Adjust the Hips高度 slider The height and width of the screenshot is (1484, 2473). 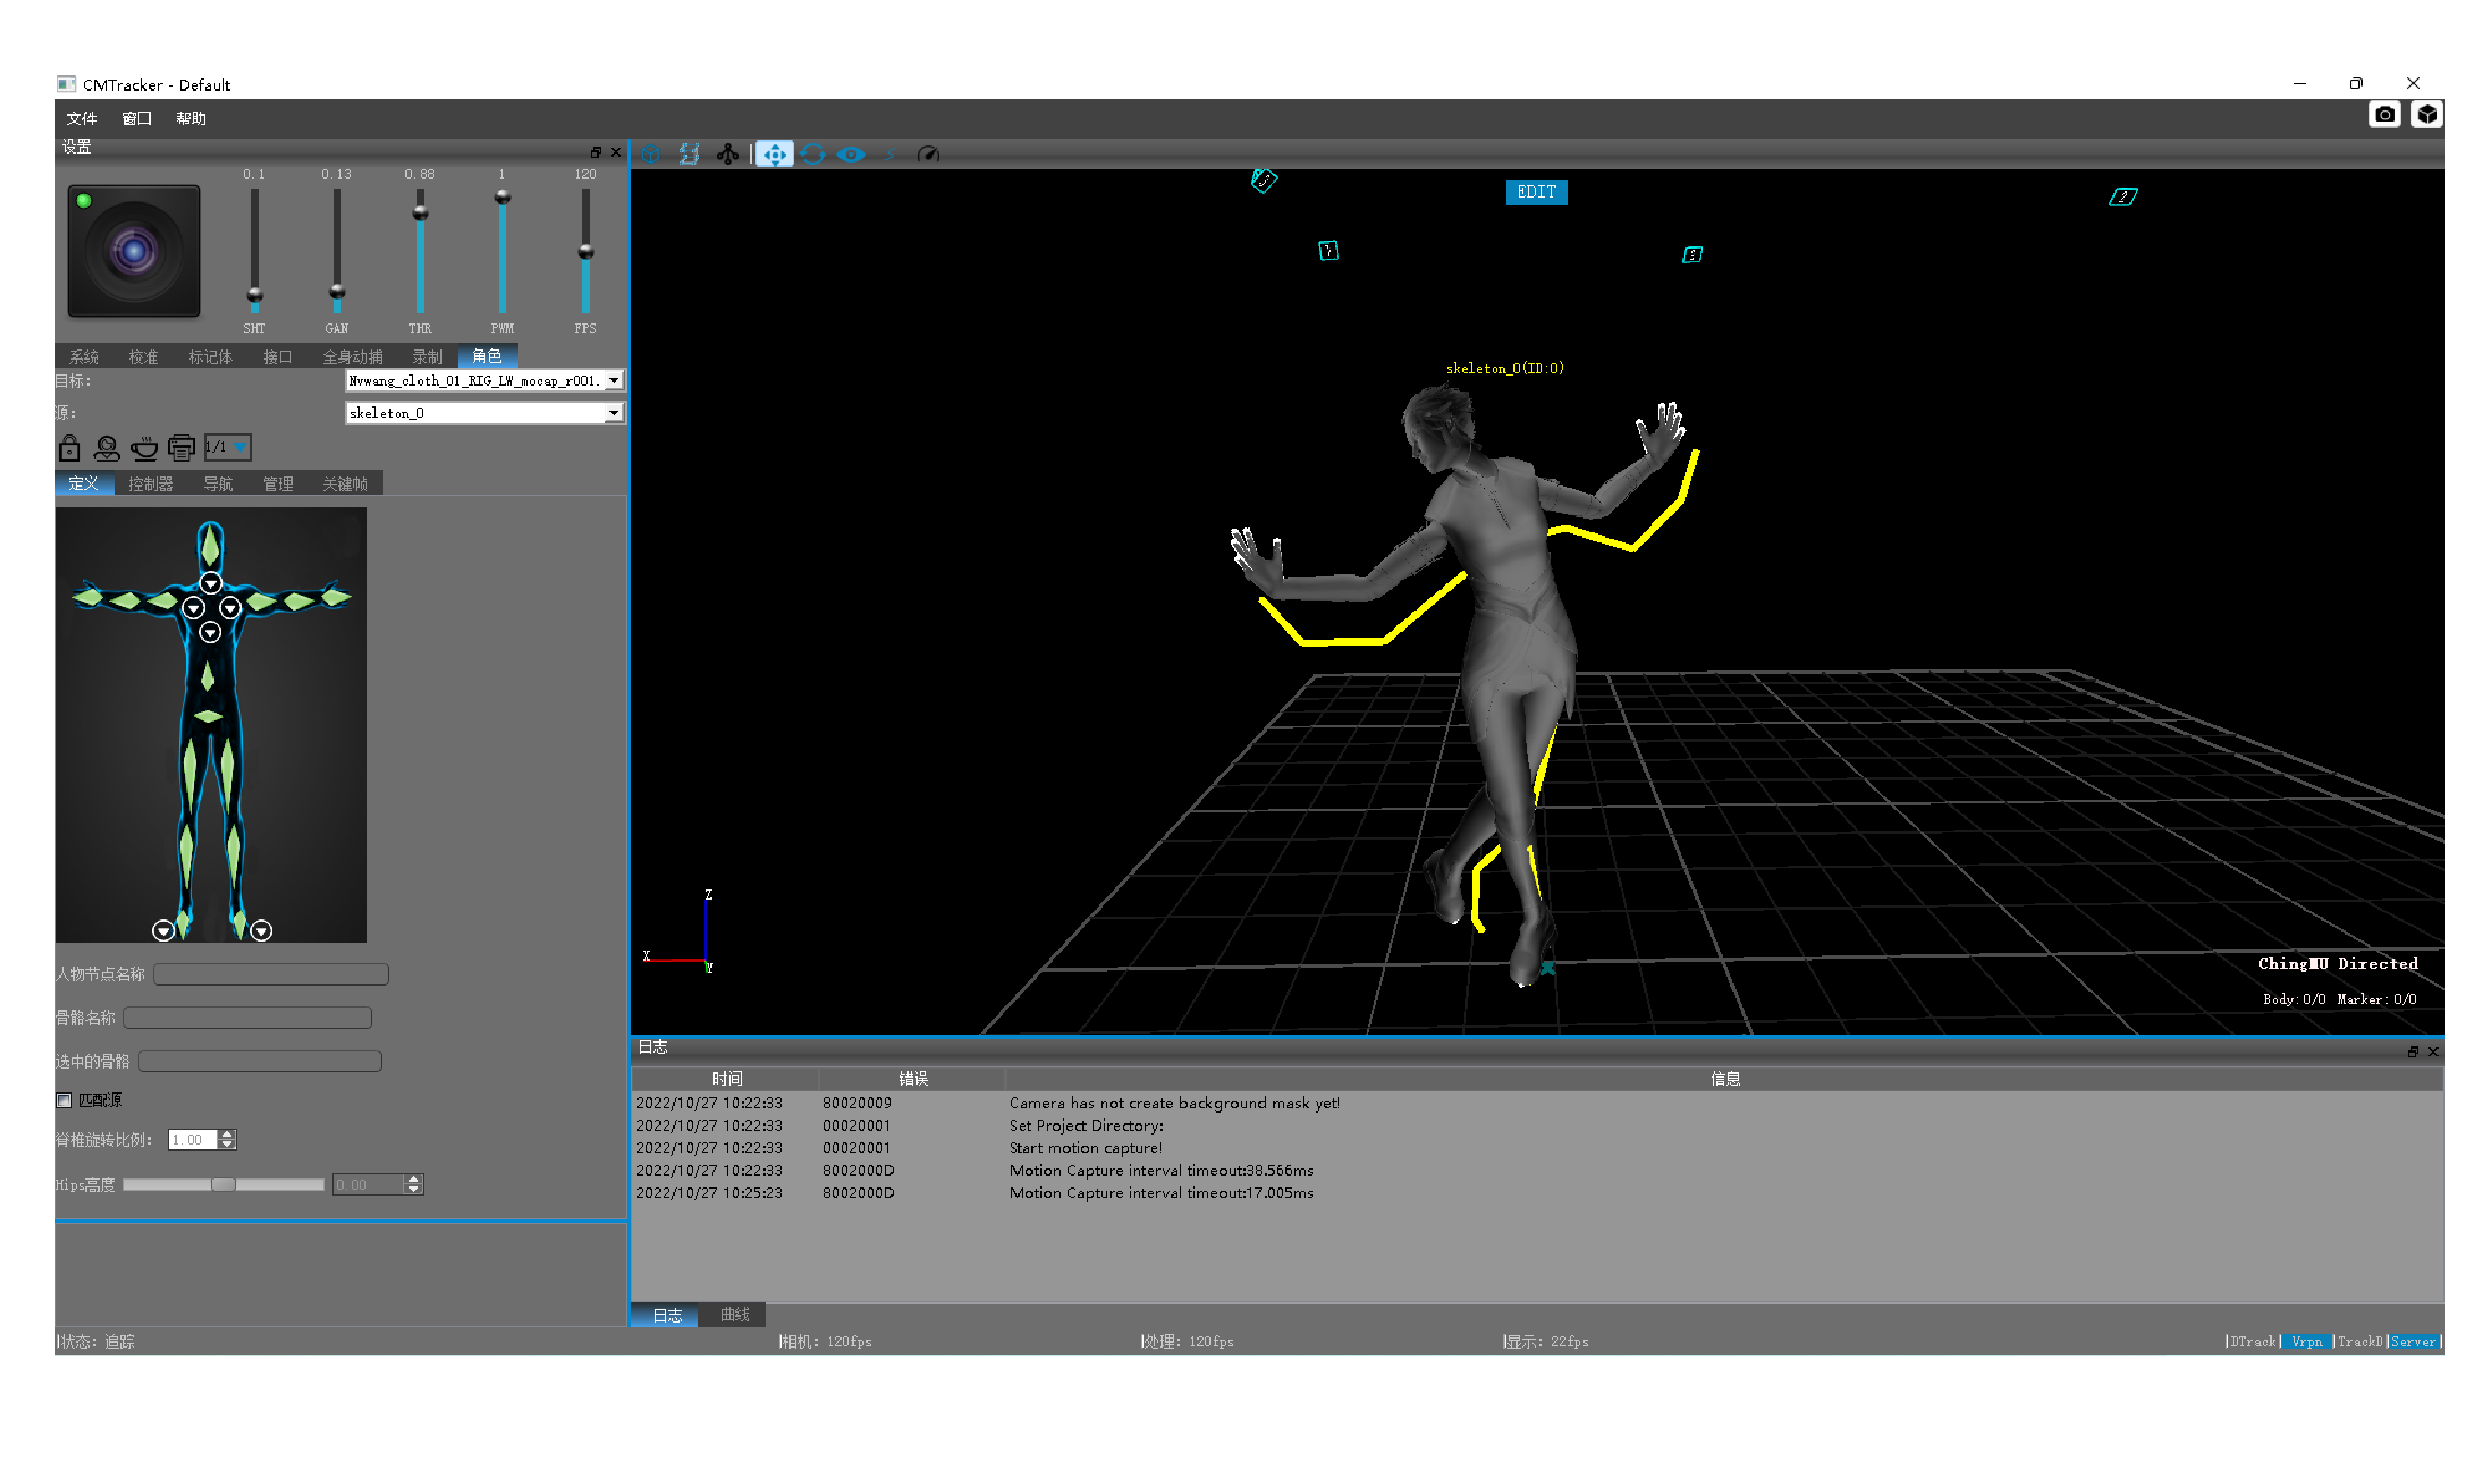[223, 1185]
